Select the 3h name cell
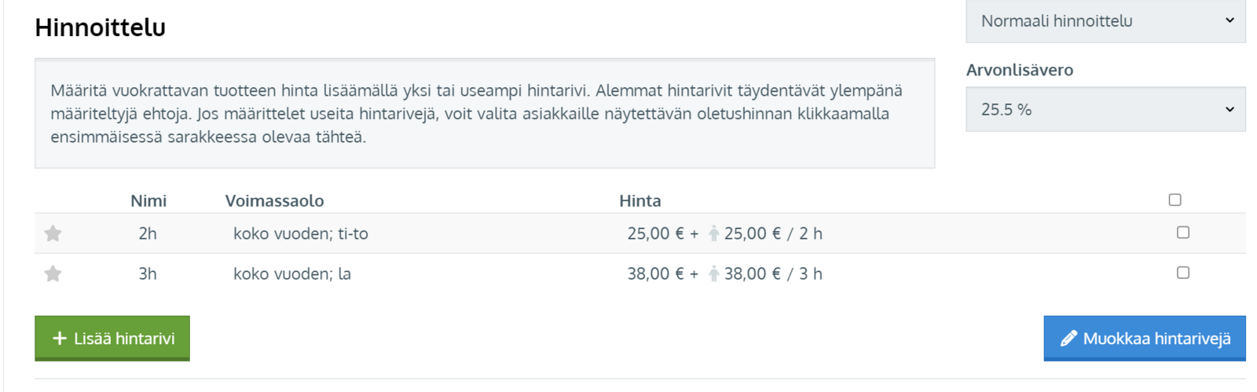The height and width of the screenshot is (392, 1257). tap(148, 274)
